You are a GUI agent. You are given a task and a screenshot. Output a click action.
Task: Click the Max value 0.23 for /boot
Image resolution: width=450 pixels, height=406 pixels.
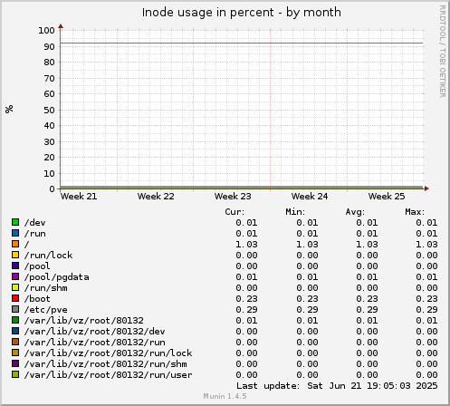pyautogui.click(x=426, y=299)
